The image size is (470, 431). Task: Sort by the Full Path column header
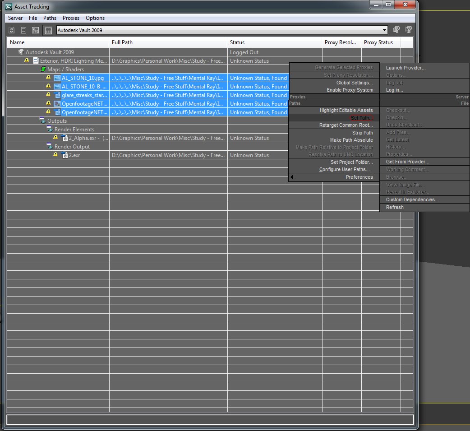click(168, 42)
